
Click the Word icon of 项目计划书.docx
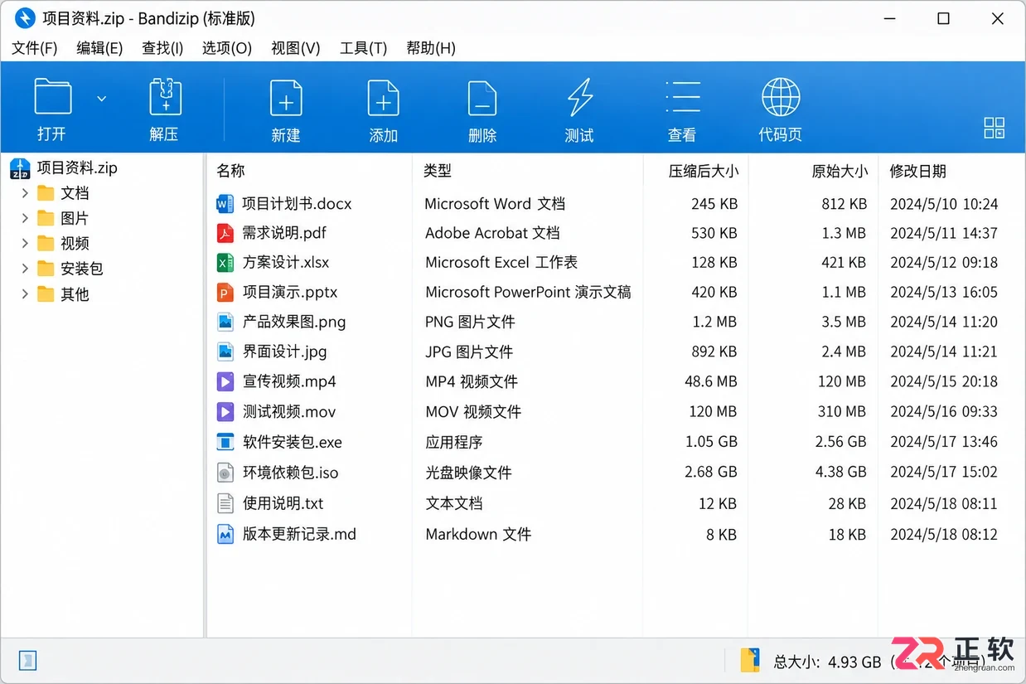click(x=225, y=203)
